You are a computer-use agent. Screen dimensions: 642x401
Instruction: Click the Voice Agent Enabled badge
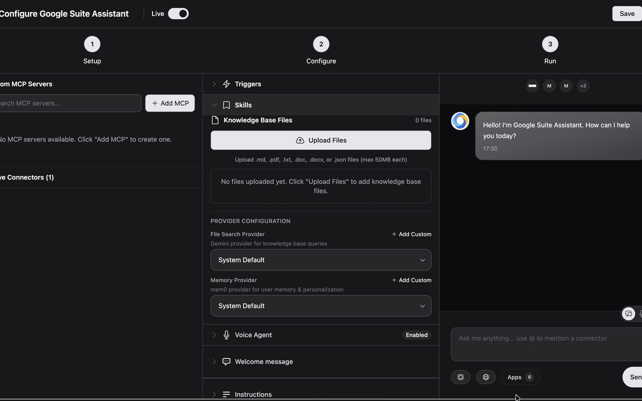tap(417, 335)
